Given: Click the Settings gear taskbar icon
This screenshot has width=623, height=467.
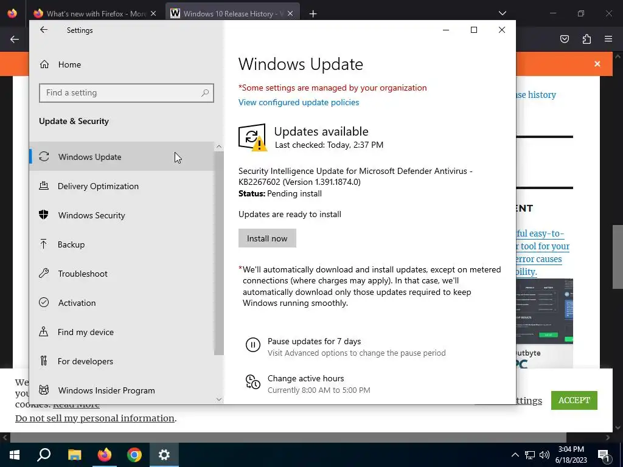Looking at the screenshot, I should [164, 455].
